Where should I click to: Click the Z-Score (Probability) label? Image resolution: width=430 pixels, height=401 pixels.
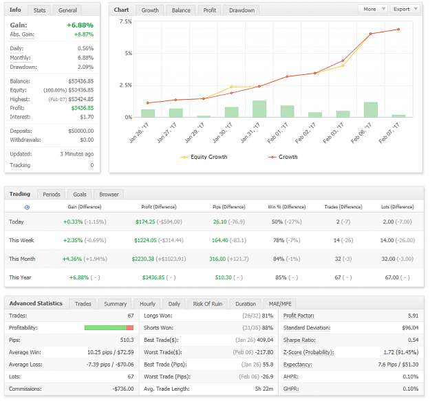[308, 352]
